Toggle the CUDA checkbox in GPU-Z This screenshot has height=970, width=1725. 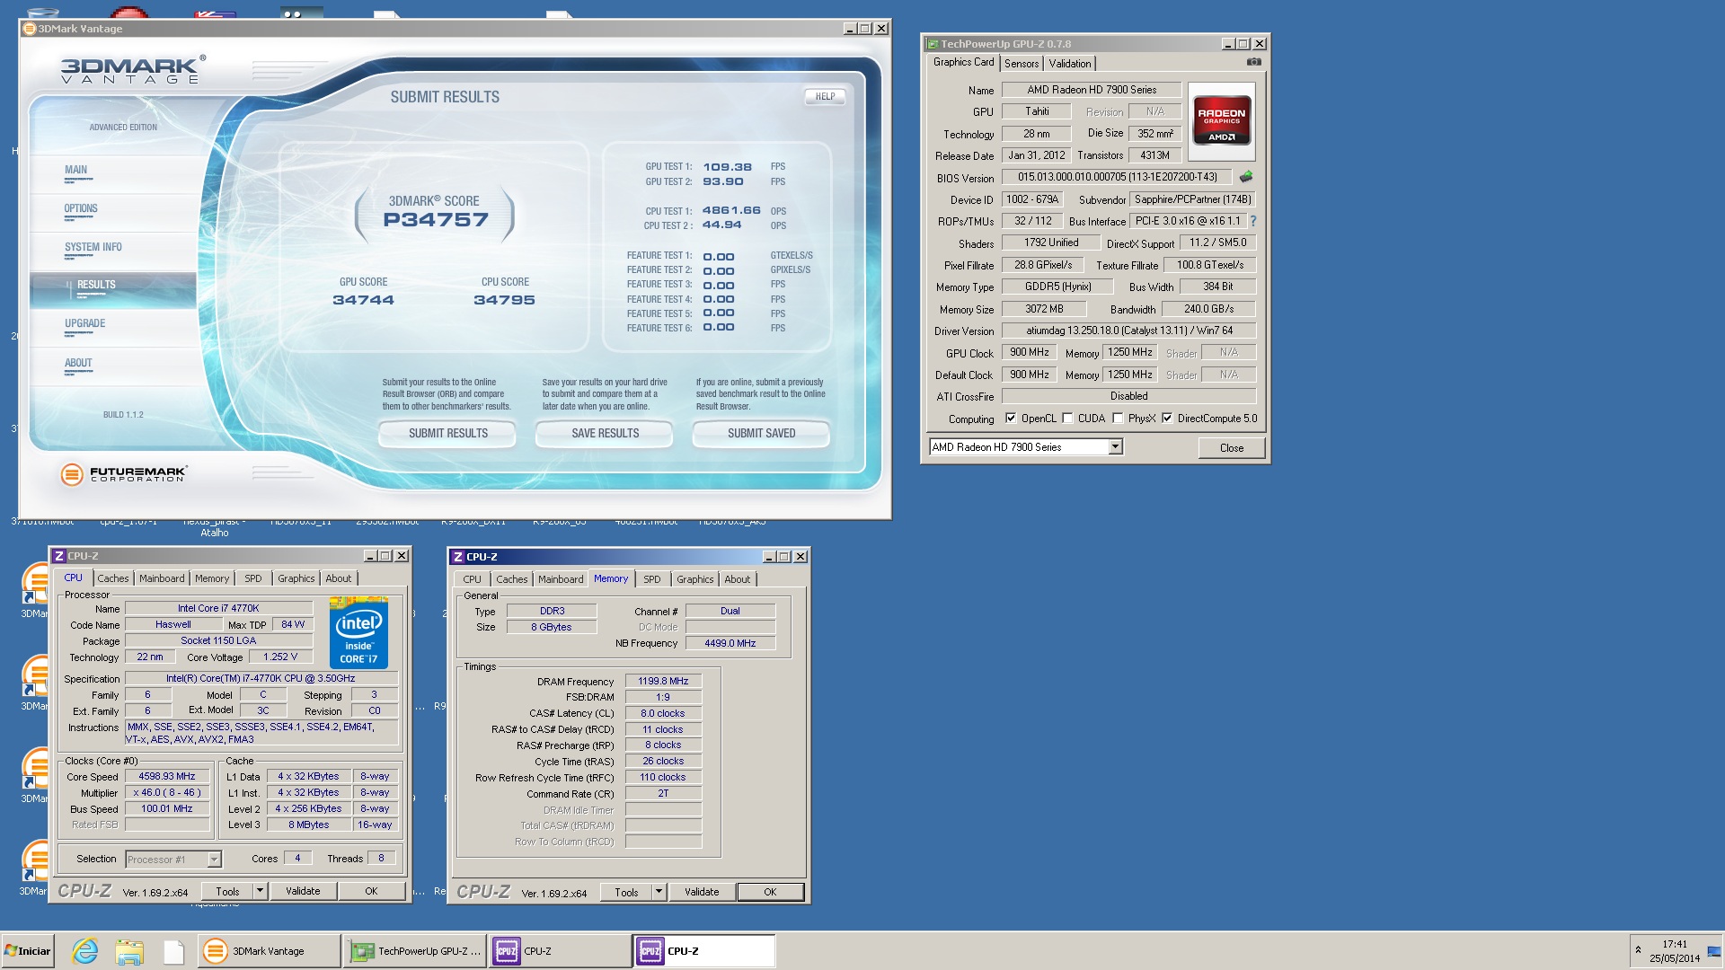(1067, 419)
